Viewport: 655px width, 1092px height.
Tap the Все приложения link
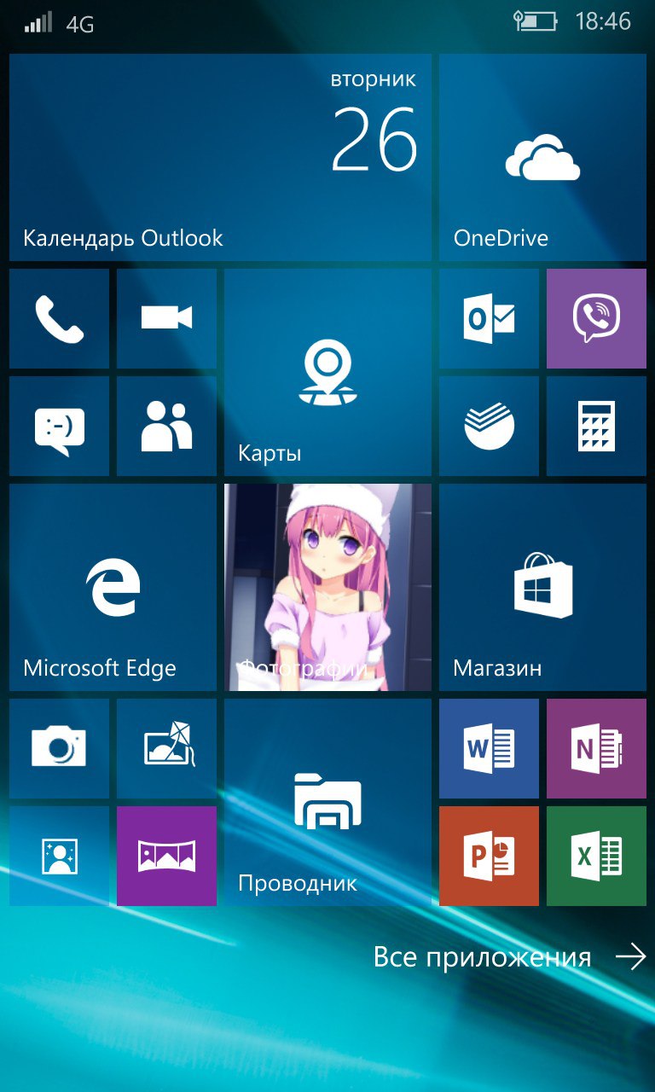482,957
